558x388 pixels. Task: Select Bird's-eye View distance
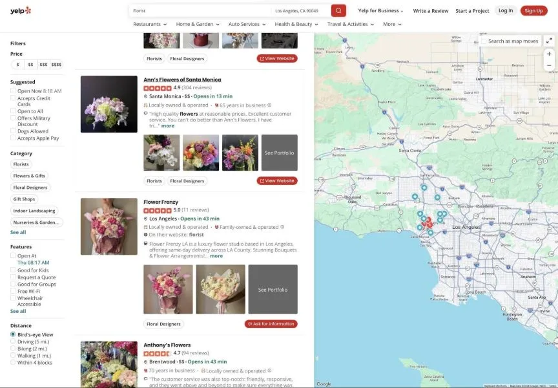coord(13,334)
